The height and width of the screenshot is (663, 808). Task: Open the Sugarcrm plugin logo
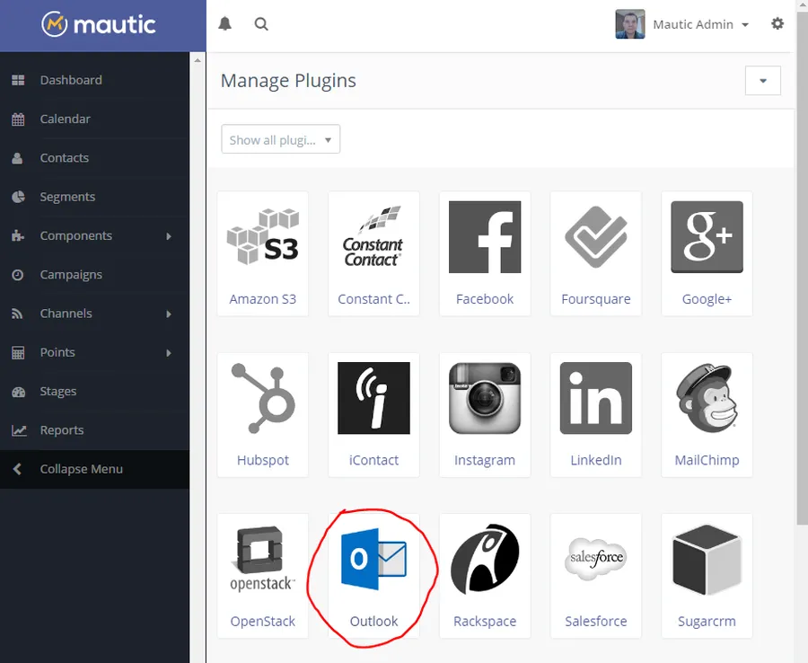pos(707,559)
